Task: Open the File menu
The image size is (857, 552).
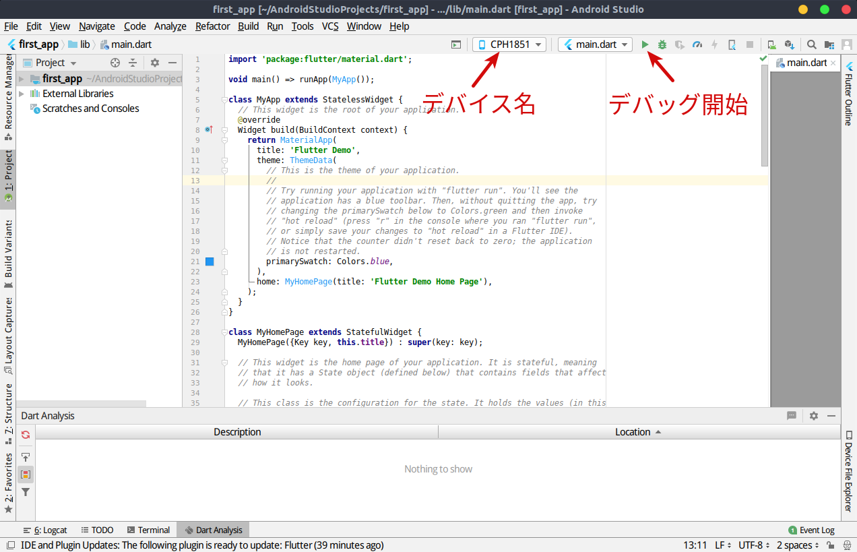Action: pyautogui.click(x=11, y=26)
